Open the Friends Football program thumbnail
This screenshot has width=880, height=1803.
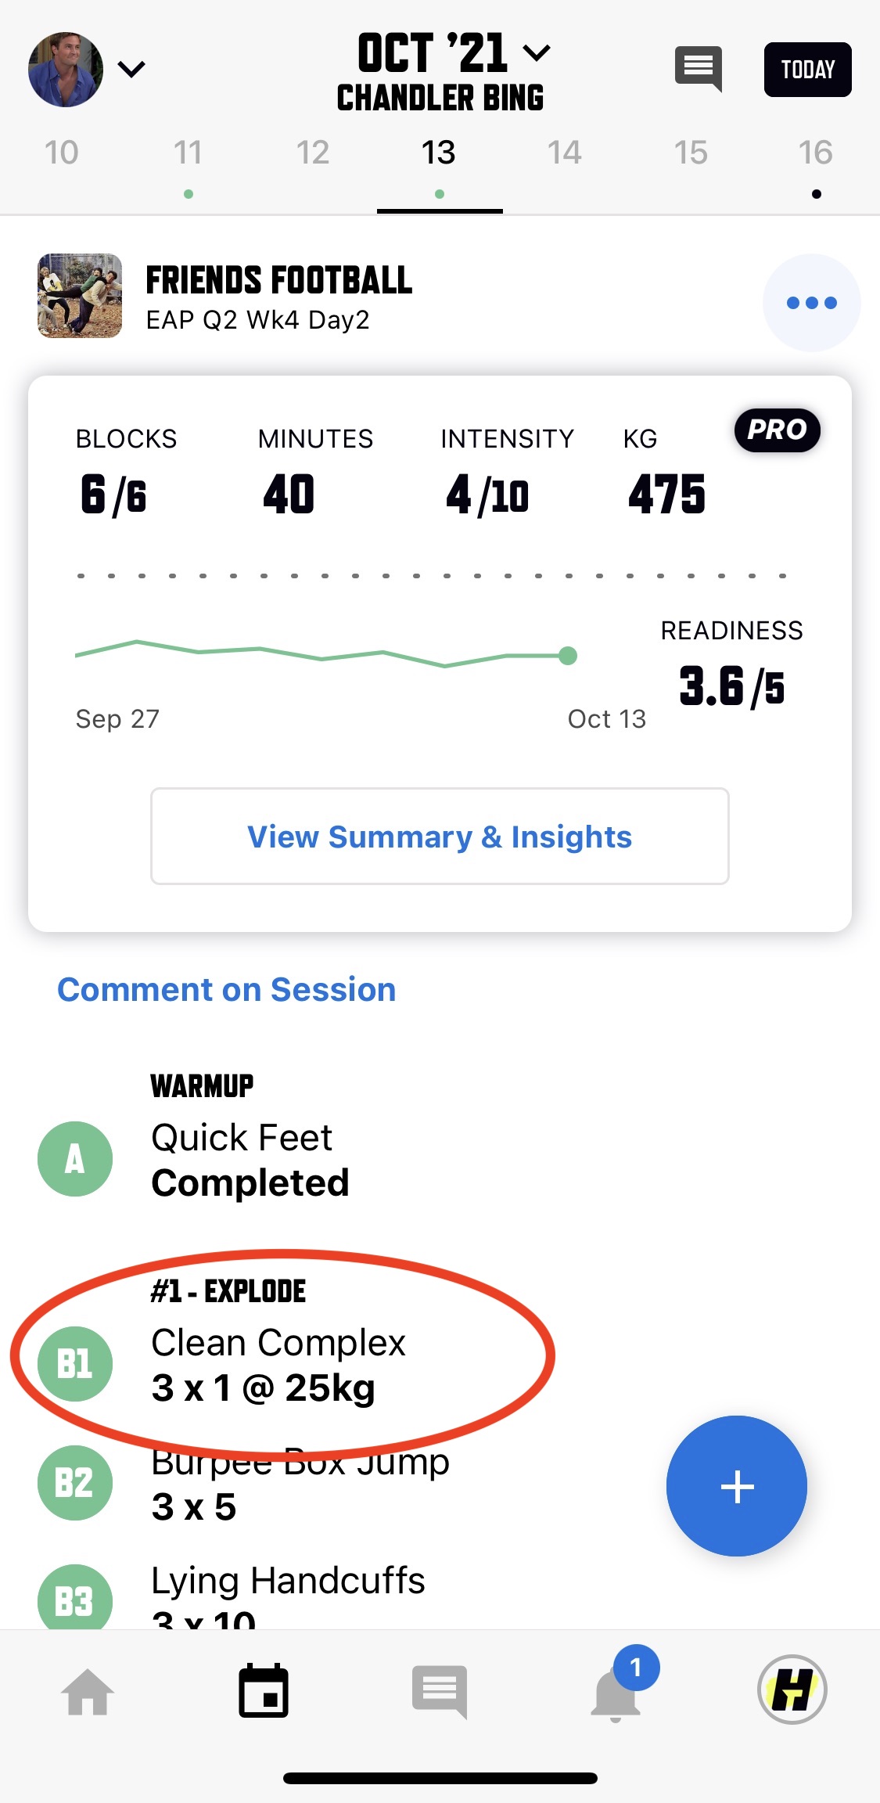[x=80, y=296]
